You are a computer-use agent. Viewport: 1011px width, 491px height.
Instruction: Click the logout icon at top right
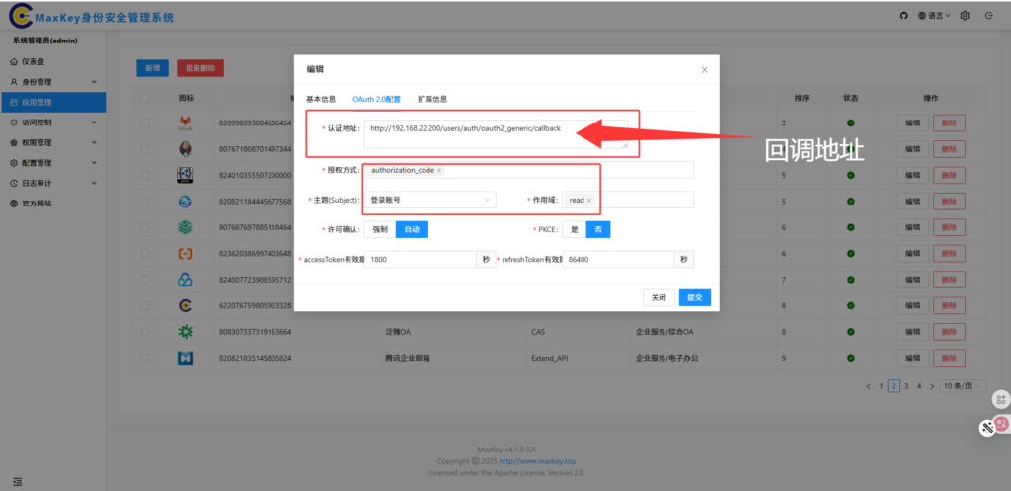coord(989,16)
